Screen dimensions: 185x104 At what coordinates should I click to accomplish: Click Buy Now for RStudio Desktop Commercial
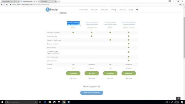(x=92, y=73)
